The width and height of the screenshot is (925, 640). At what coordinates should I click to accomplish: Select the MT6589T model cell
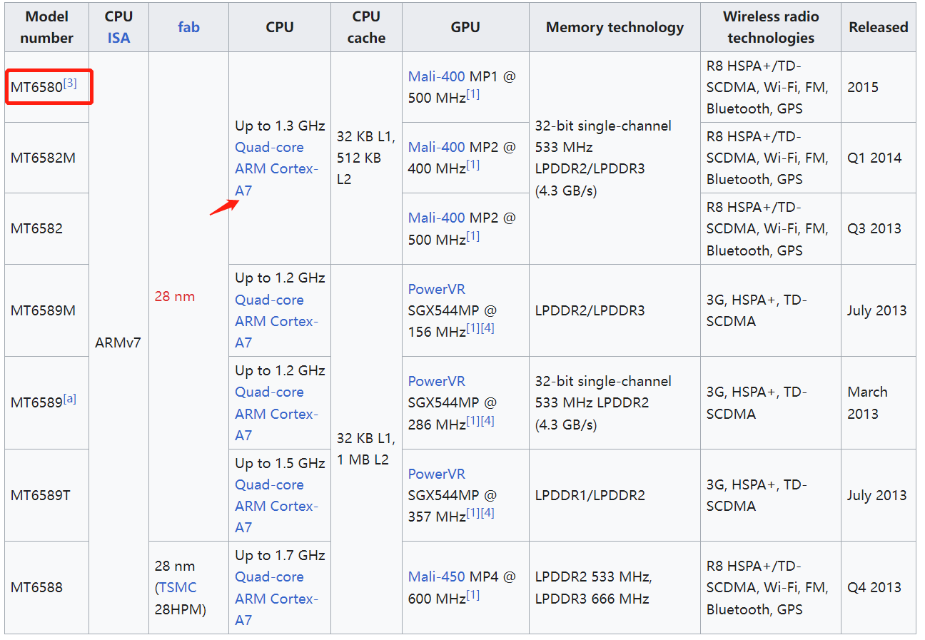tap(46, 495)
